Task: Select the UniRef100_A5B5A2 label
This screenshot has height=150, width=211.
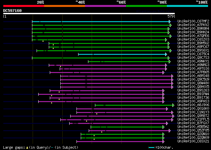Action: [x=193, y=127]
